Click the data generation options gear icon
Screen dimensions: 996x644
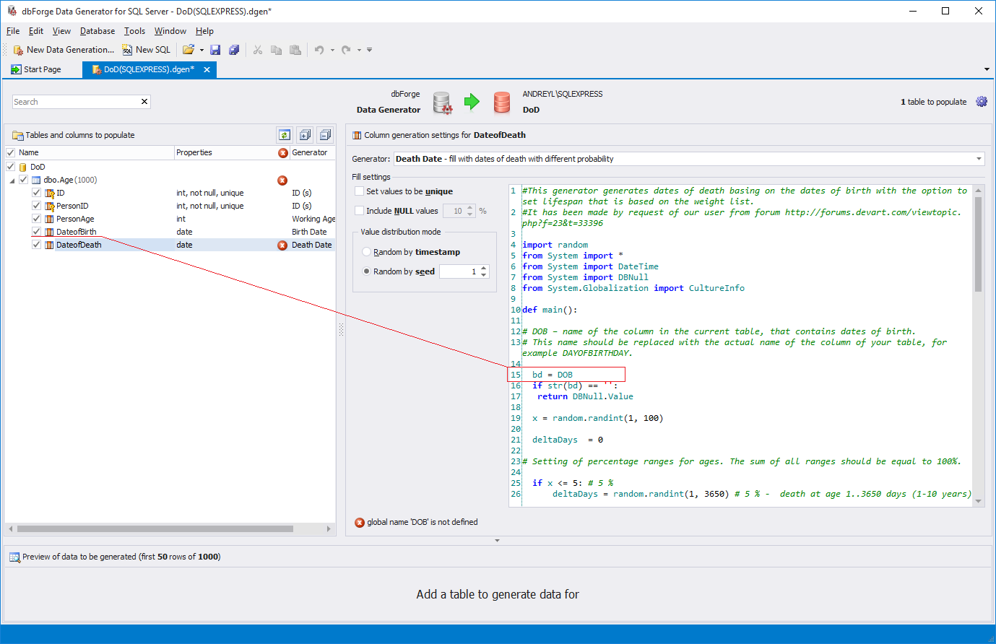point(982,102)
